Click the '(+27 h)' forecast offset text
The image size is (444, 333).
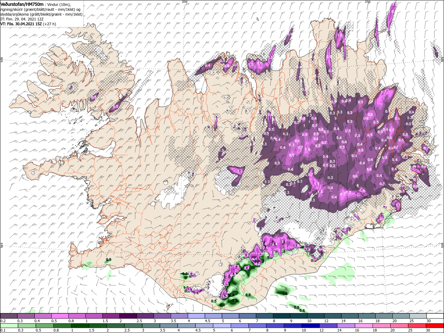click(50, 24)
